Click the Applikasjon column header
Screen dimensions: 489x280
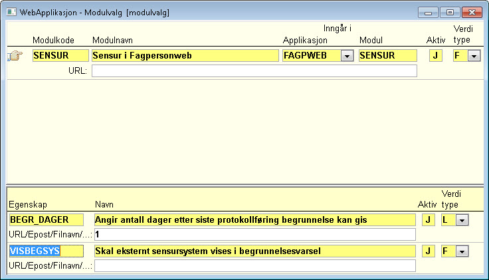click(x=305, y=41)
